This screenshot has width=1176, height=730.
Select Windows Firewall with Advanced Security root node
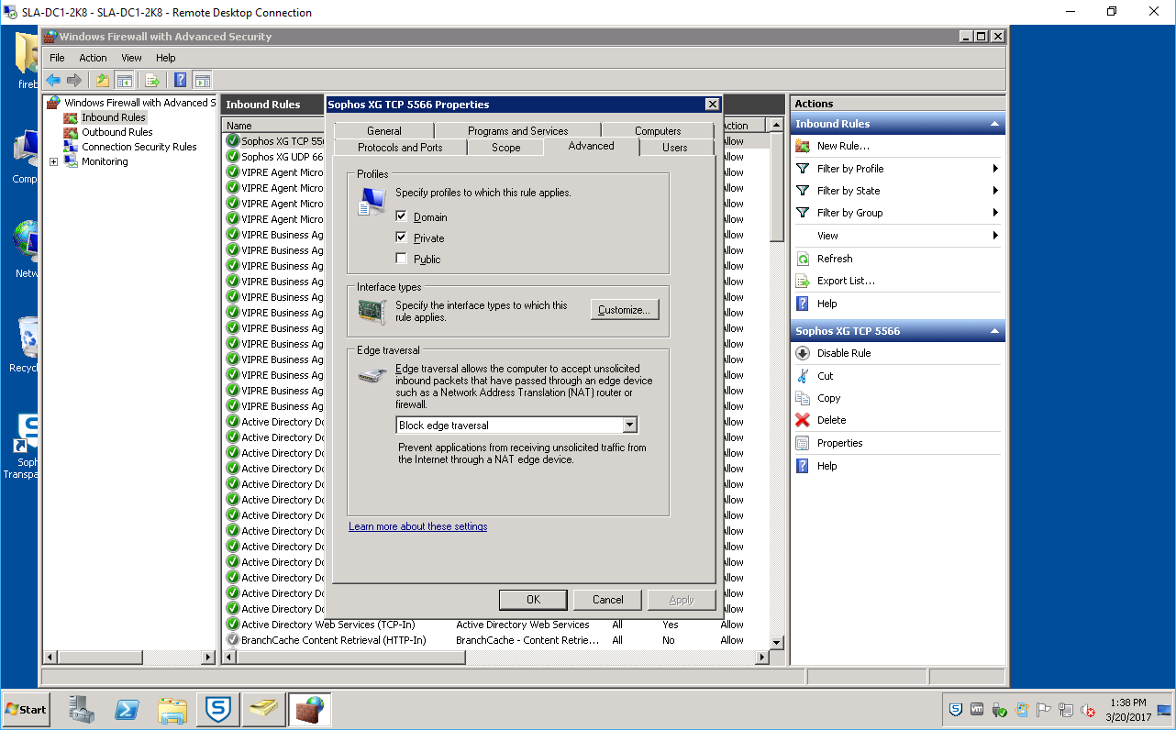[139, 103]
